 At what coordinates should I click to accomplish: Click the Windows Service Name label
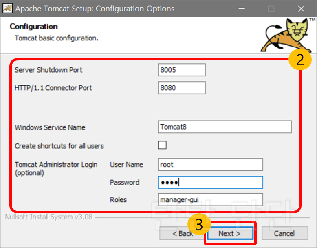[x=50, y=127]
